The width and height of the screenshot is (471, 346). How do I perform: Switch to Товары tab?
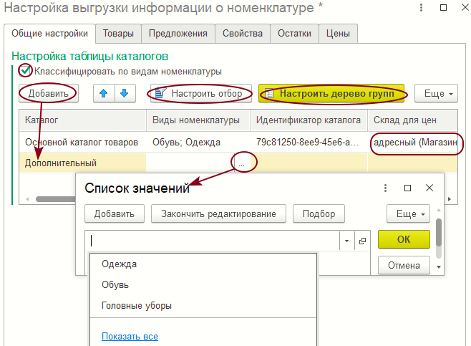[118, 34]
